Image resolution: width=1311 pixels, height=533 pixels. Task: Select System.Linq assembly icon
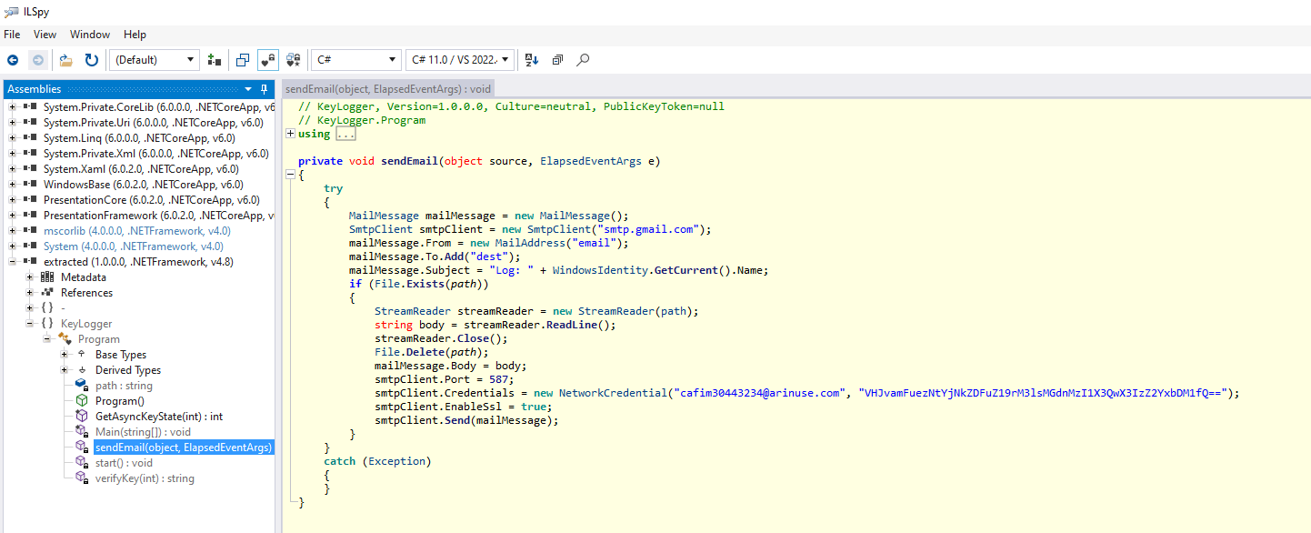pyautogui.click(x=30, y=138)
